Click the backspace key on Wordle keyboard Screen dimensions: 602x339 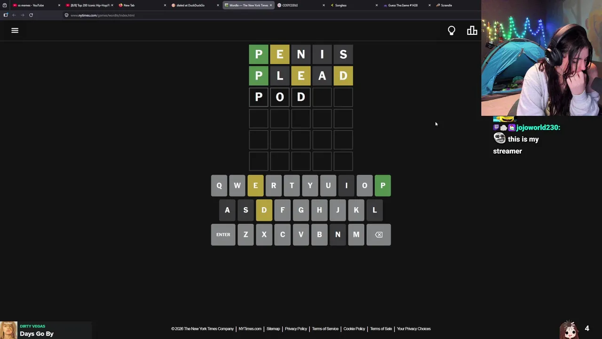[x=379, y=234]
